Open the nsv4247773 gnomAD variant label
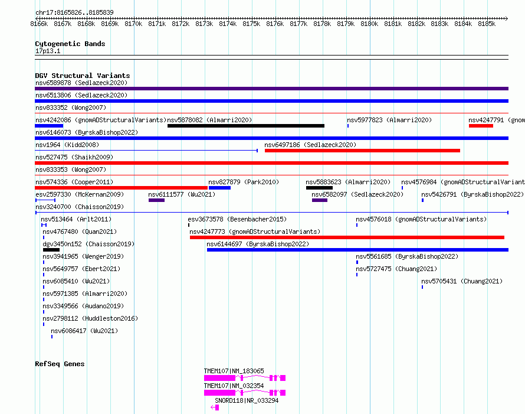Image resolution: width=525 pixels, height=414 pixels. tap(255, 232)
